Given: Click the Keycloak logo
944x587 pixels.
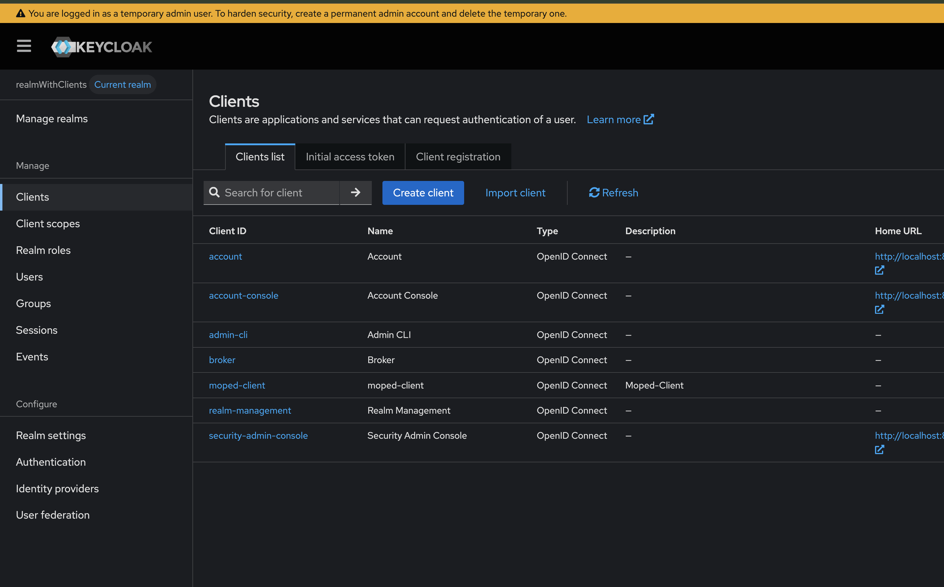Looking at the screenshot, I should point(102,47).
